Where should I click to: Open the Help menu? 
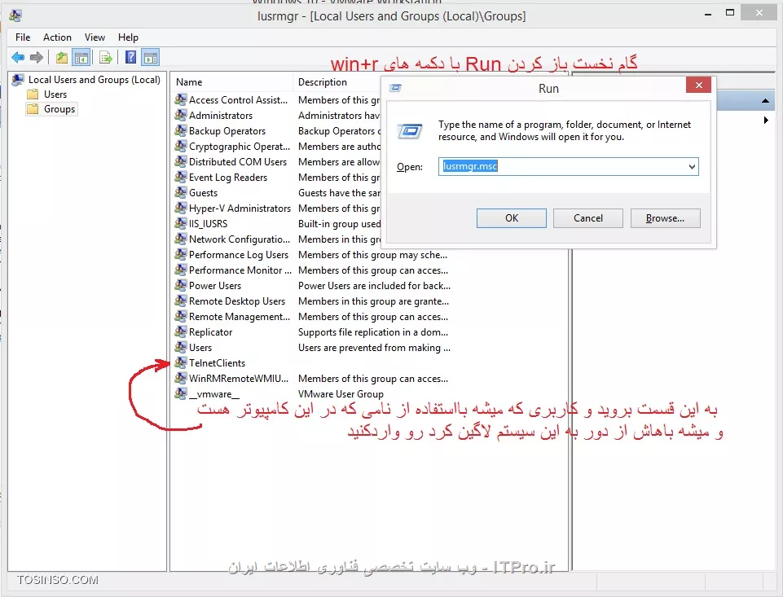pyautogui.click(x=129, y=37)
